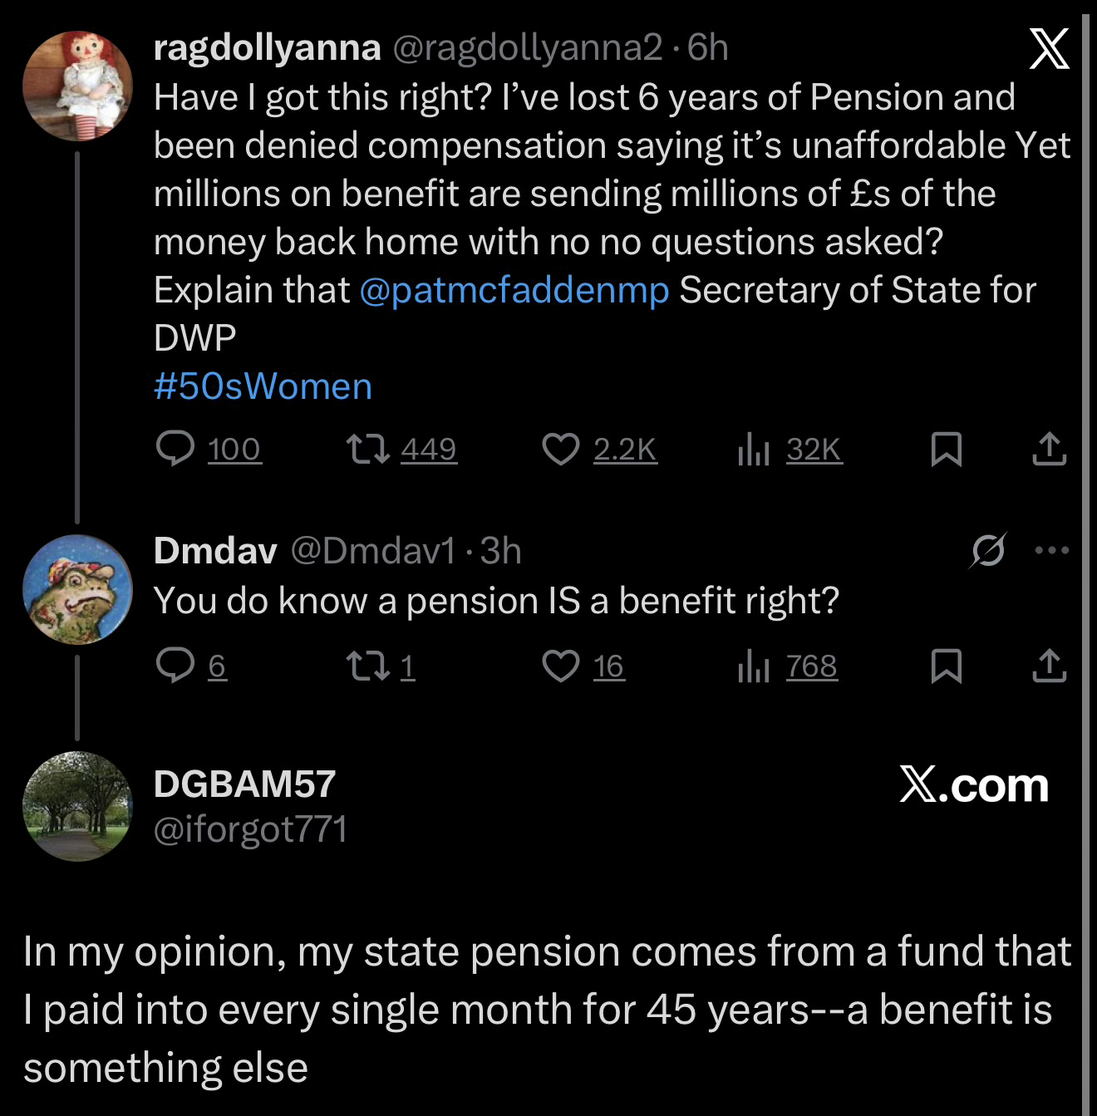
Task: Open the Grok icon on Dmdav's reply
Action: pos(988,550)
